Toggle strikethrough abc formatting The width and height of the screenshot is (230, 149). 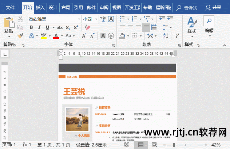tap(60, 27)
